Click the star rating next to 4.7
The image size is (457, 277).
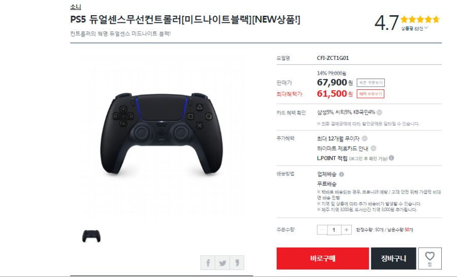[x=420, y=19]
